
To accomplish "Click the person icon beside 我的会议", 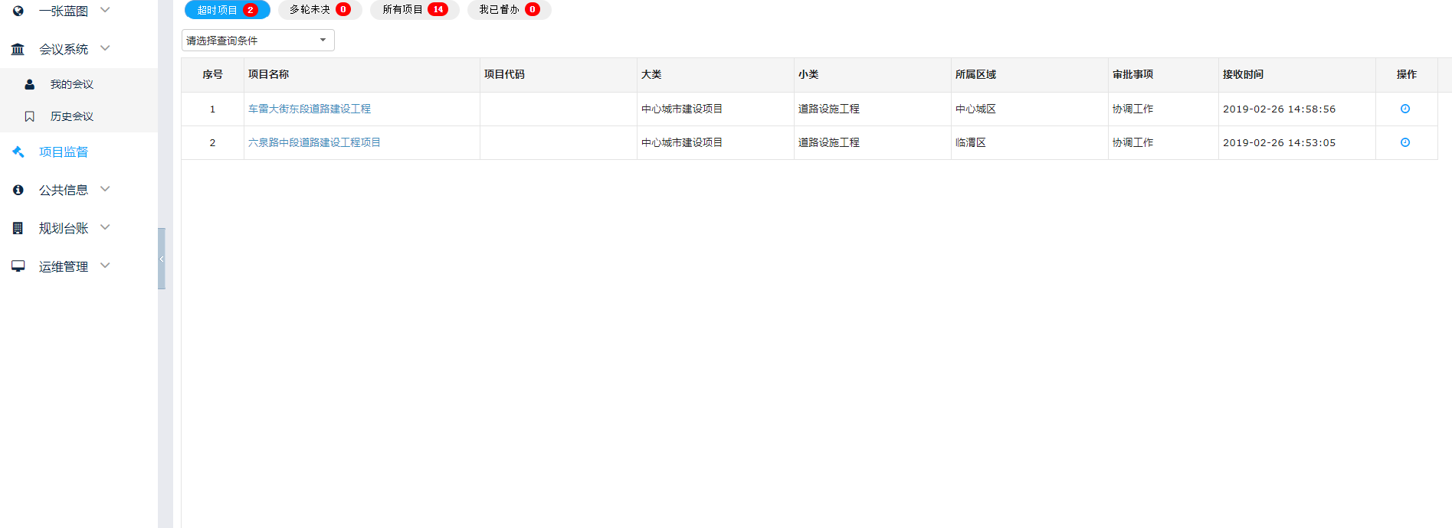I will (30, 84).
